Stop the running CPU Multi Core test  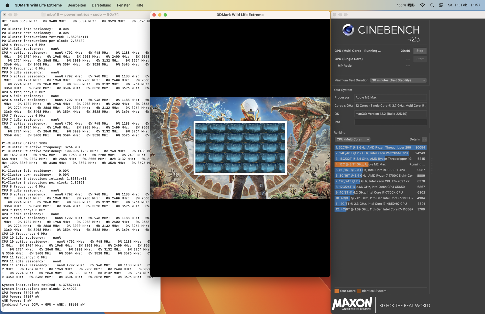[420, 51]
